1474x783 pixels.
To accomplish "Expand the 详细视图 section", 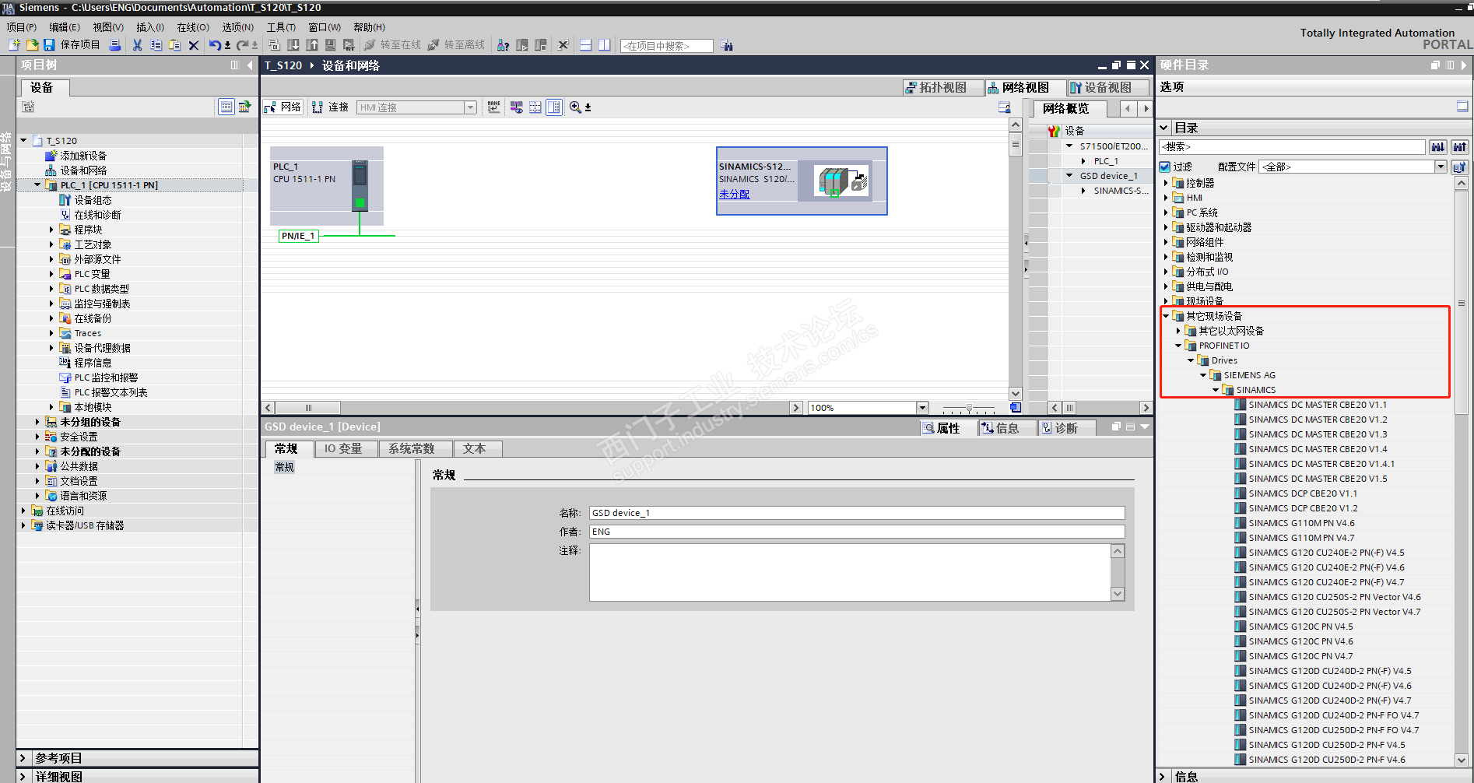I will pyautogui.click(x=23, y=777).
